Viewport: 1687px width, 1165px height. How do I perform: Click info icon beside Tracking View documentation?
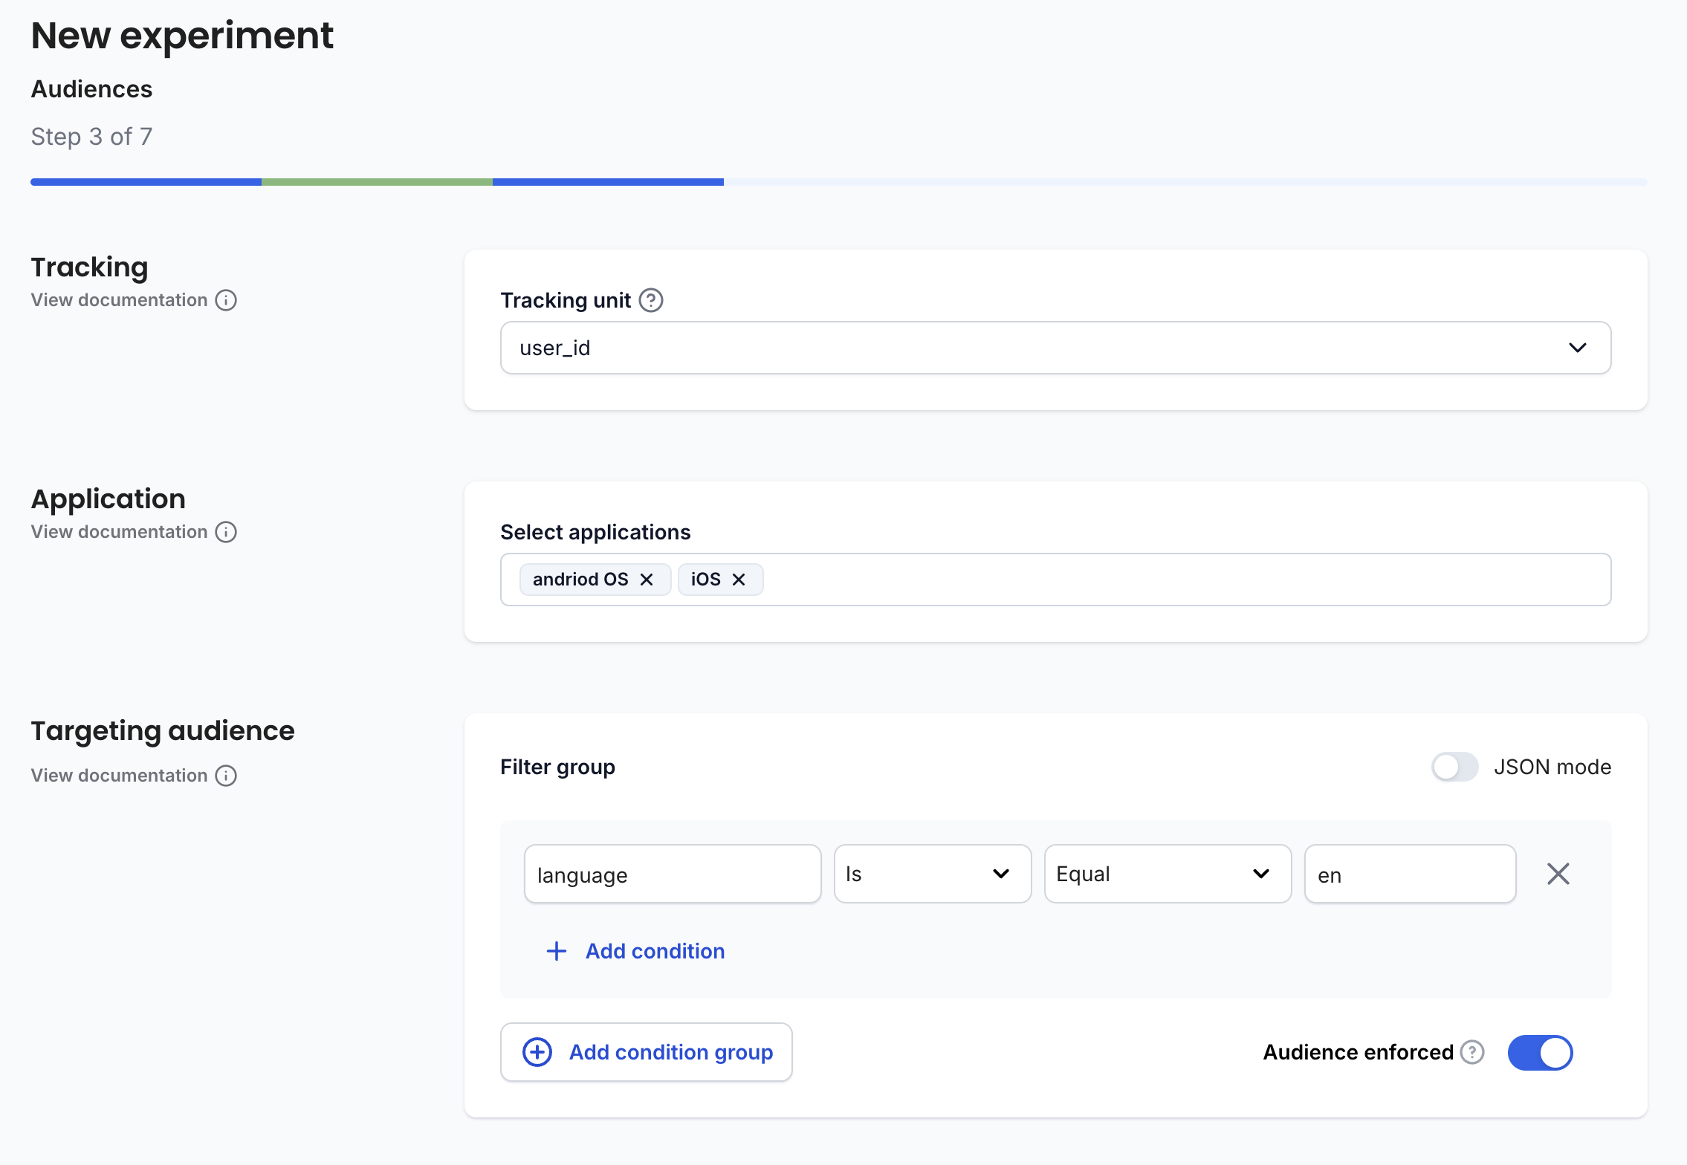pyautogui.click(x=226, y=300)
